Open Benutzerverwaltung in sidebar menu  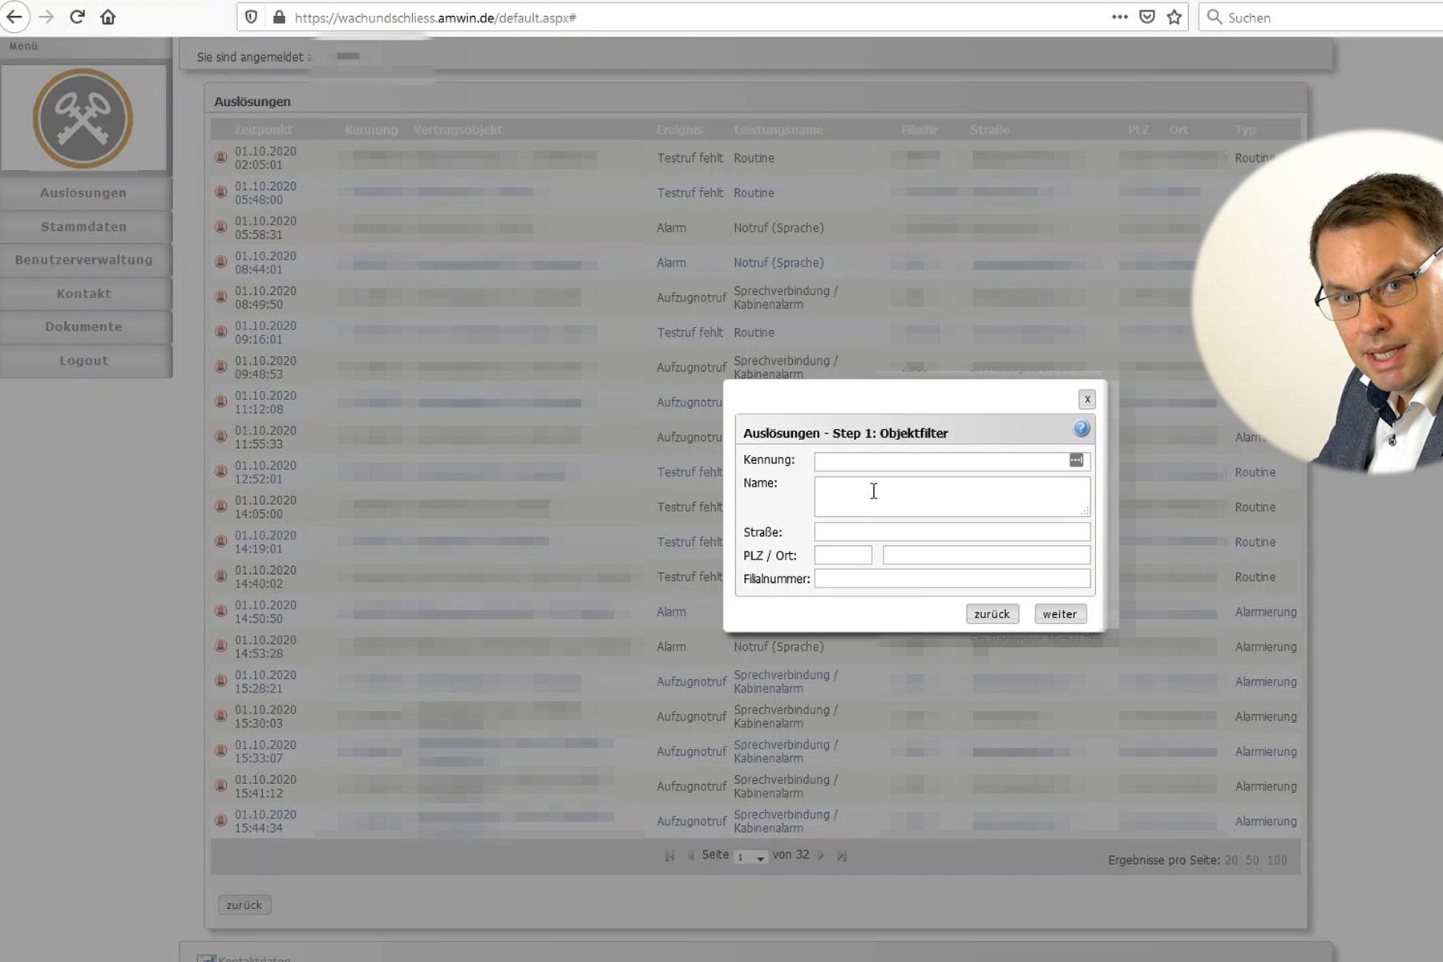tap(84, 260)
